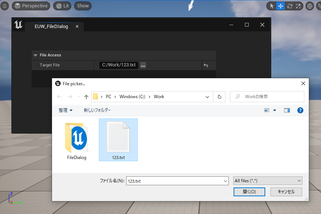The width and height of the screenshot is (321, 214).
Task: Switch to the EUW_FileDIalog tab
Action: [52, 26]
